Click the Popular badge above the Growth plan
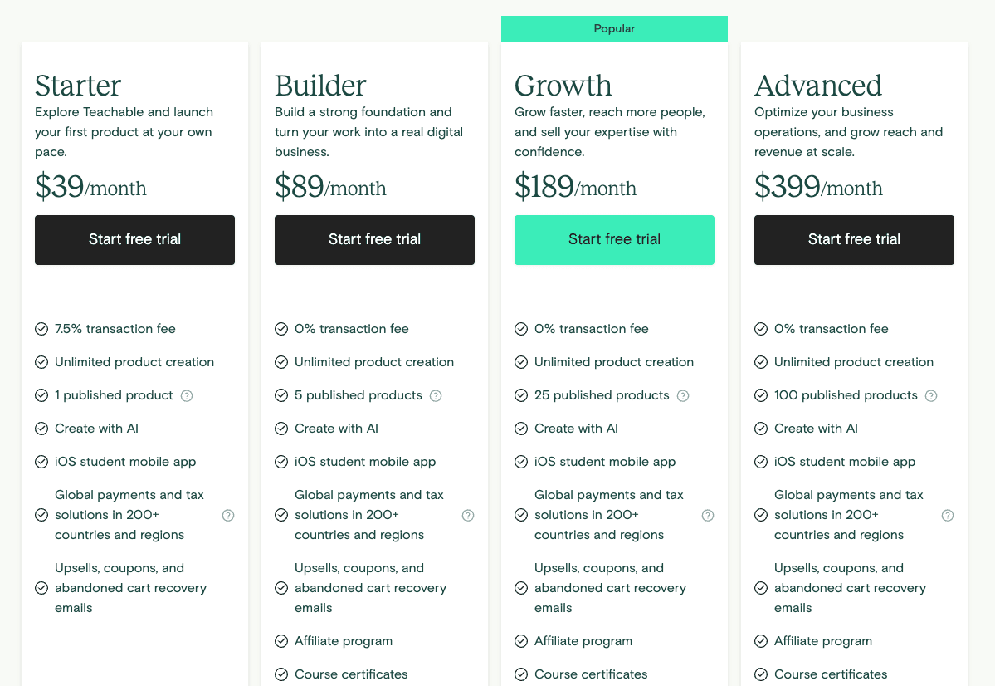 pos(614,28)
